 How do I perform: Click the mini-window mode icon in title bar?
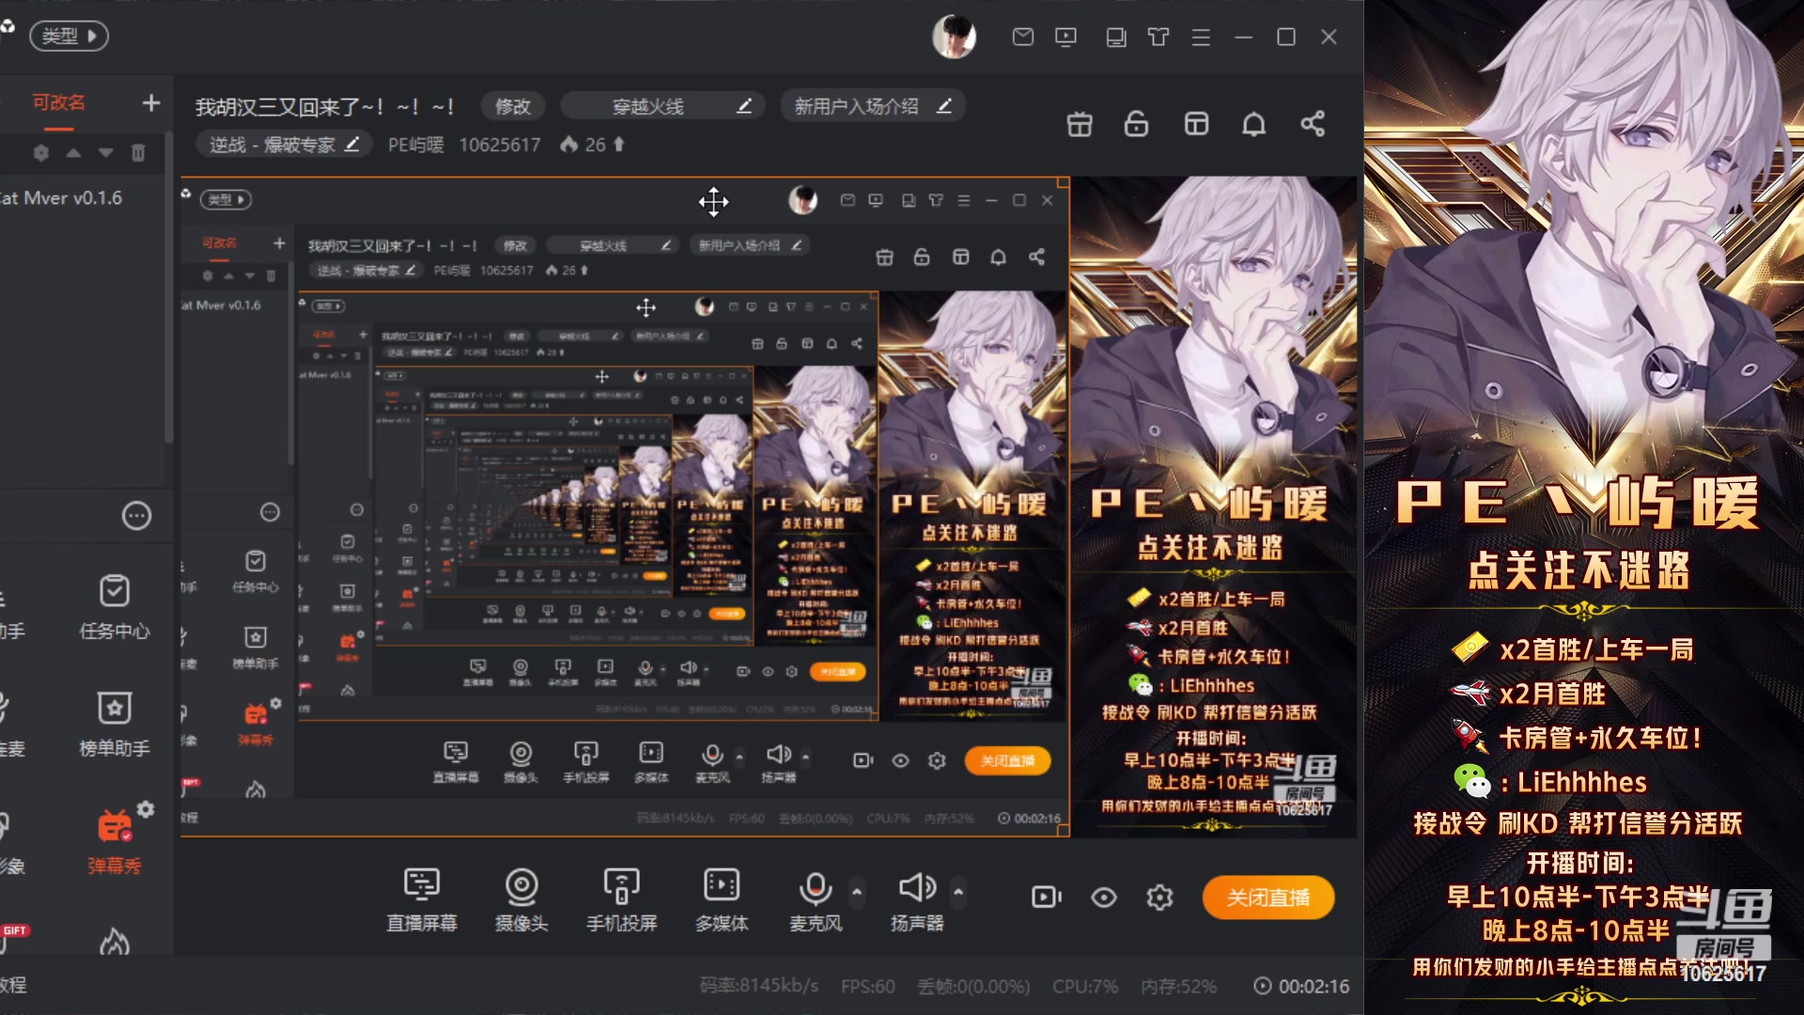click(x=1116, y=37)
